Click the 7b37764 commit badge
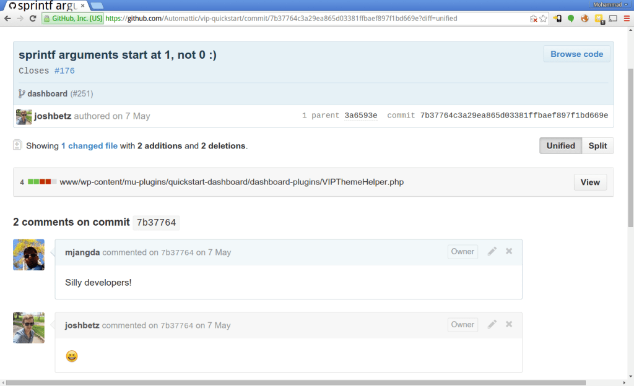Image resolution: width=634 pixels, height=386 pixels. click(156, 223)
